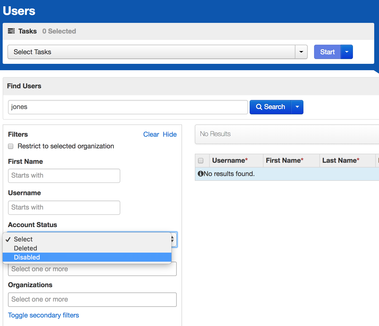Pick the checked Select option in list
Image resolution: width=379 pixels, height=326 pixels.
tap(23, 239)
